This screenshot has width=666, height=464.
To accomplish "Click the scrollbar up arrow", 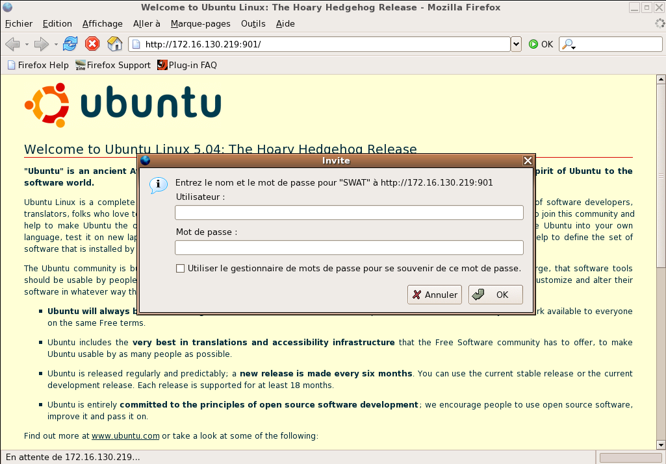I will click(x=661, y=79).
